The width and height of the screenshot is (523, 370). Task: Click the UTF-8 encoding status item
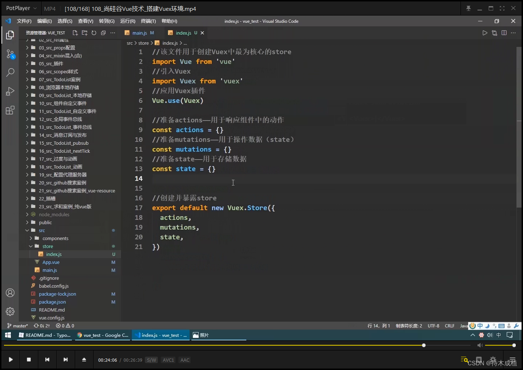tap(433, 326)
